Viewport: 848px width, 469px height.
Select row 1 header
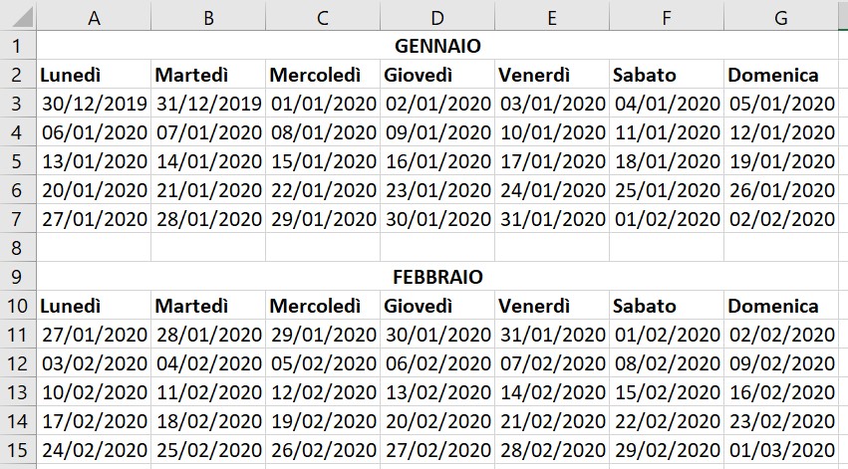click(x=17, y=46)
